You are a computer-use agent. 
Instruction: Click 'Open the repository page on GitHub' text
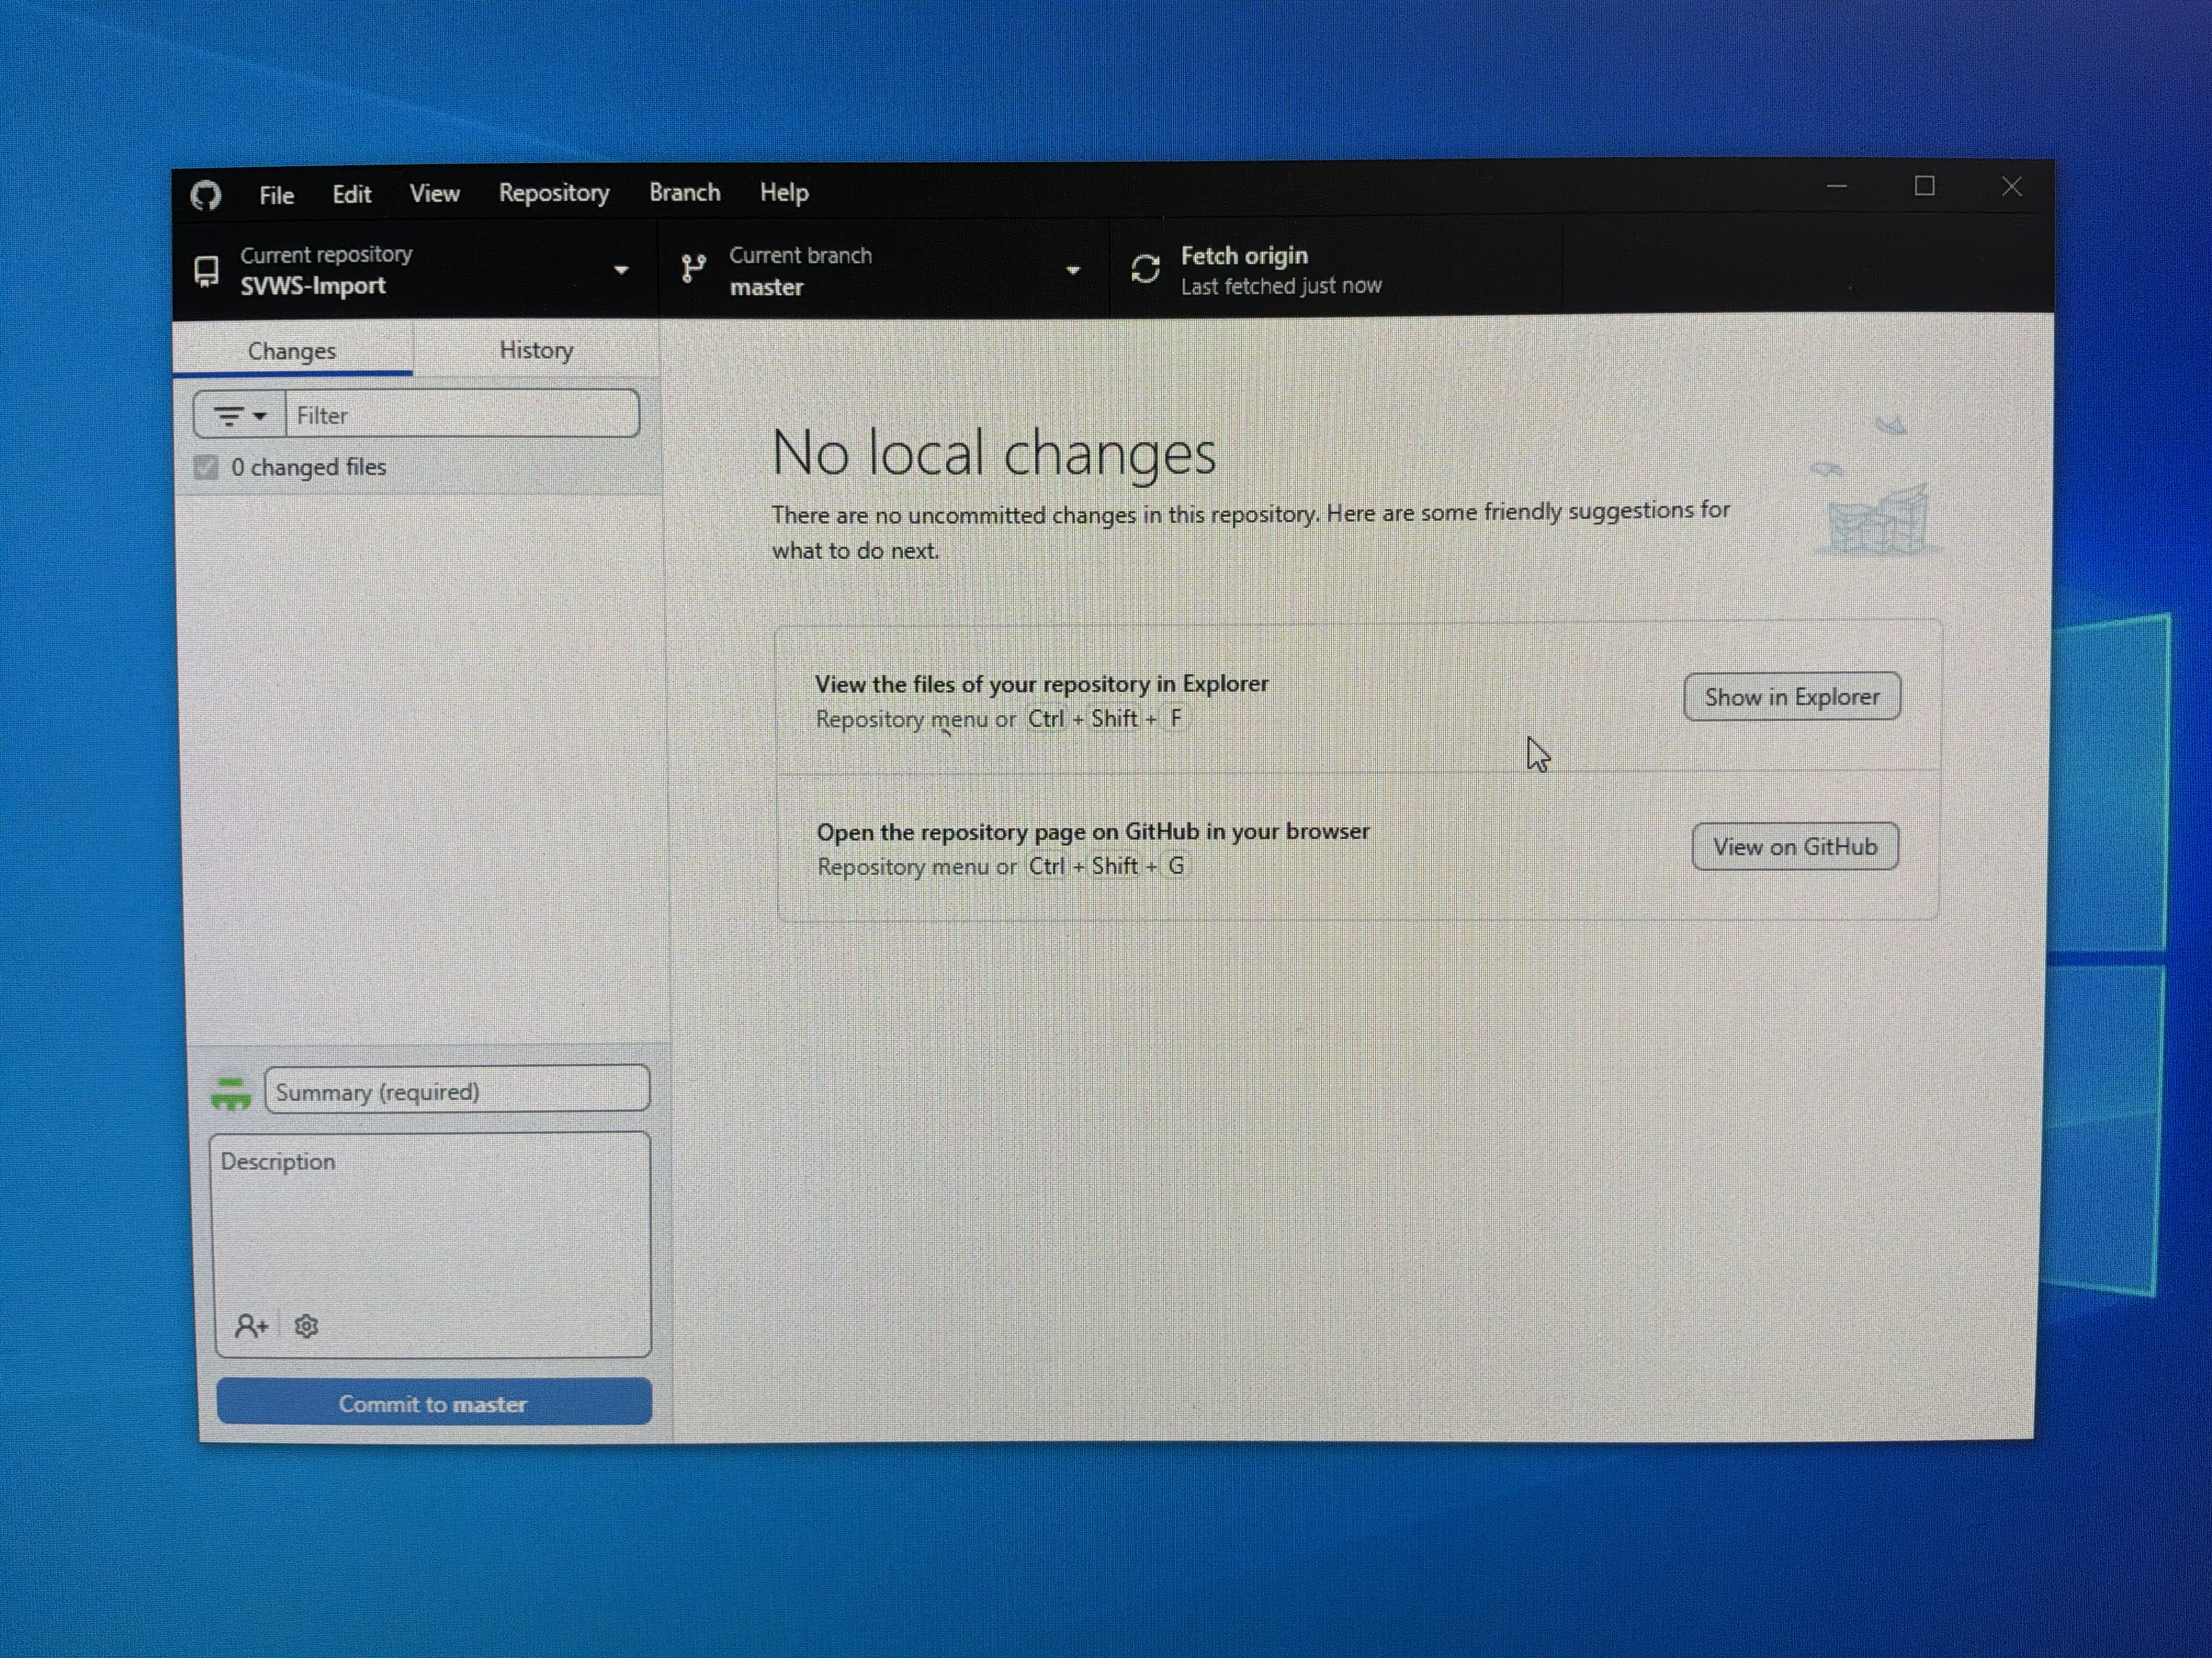click(1093, 832)
